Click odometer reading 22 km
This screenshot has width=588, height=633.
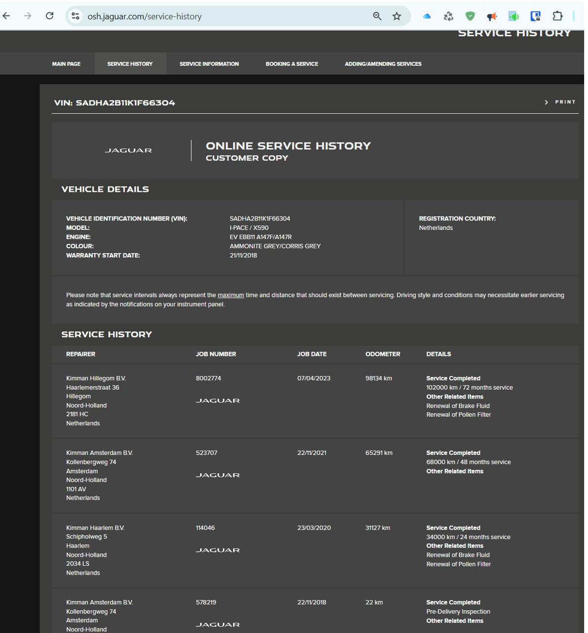click(374, 603)
